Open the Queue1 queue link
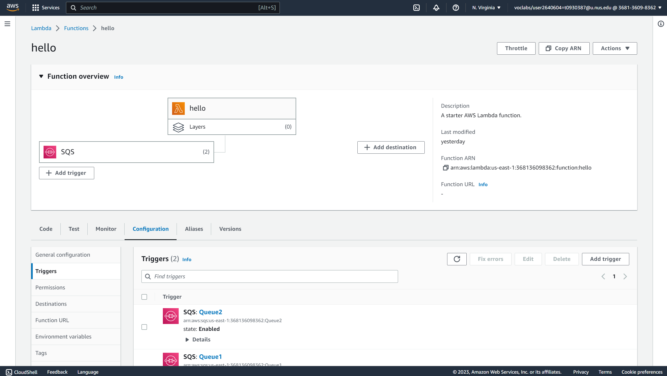 click(210, 357)
